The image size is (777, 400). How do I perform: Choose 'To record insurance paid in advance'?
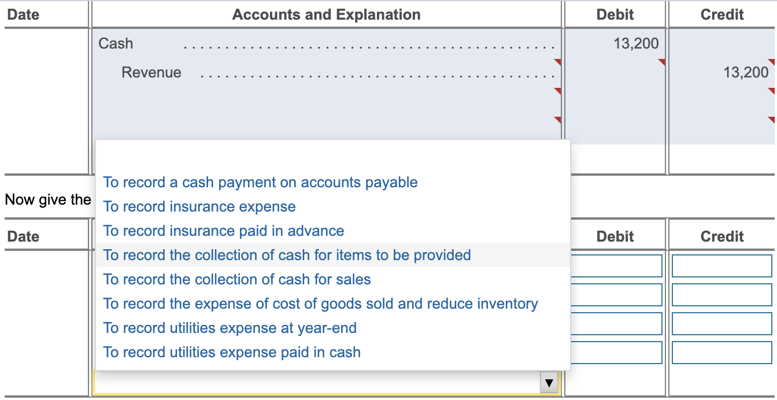tap(223, 231)
